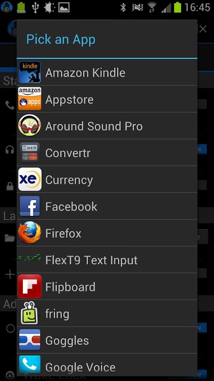Screen dimensions: 214x381
Task: Tap the Amazon Kindle app icon
Action: point(29,72)
